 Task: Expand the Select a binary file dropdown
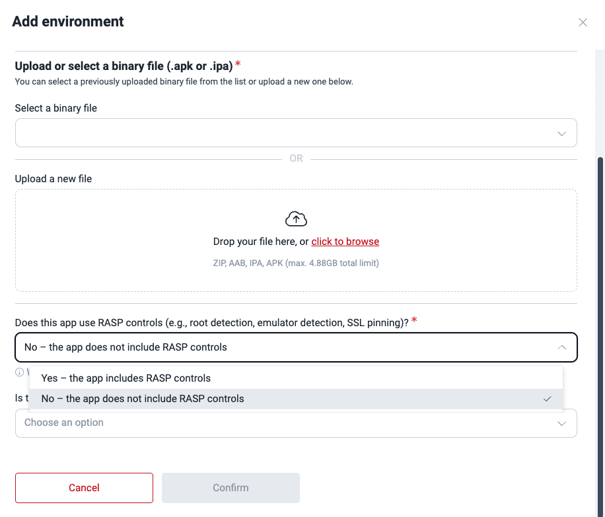(296, 133)
